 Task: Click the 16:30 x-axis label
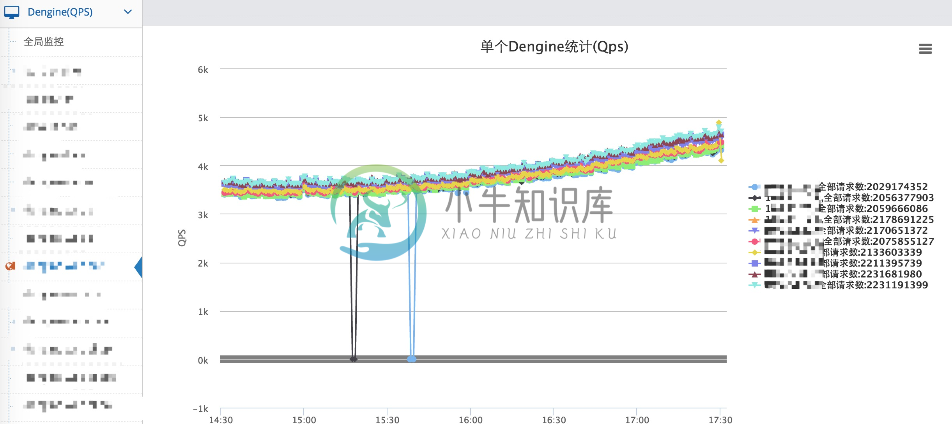[x=554, y=420]
